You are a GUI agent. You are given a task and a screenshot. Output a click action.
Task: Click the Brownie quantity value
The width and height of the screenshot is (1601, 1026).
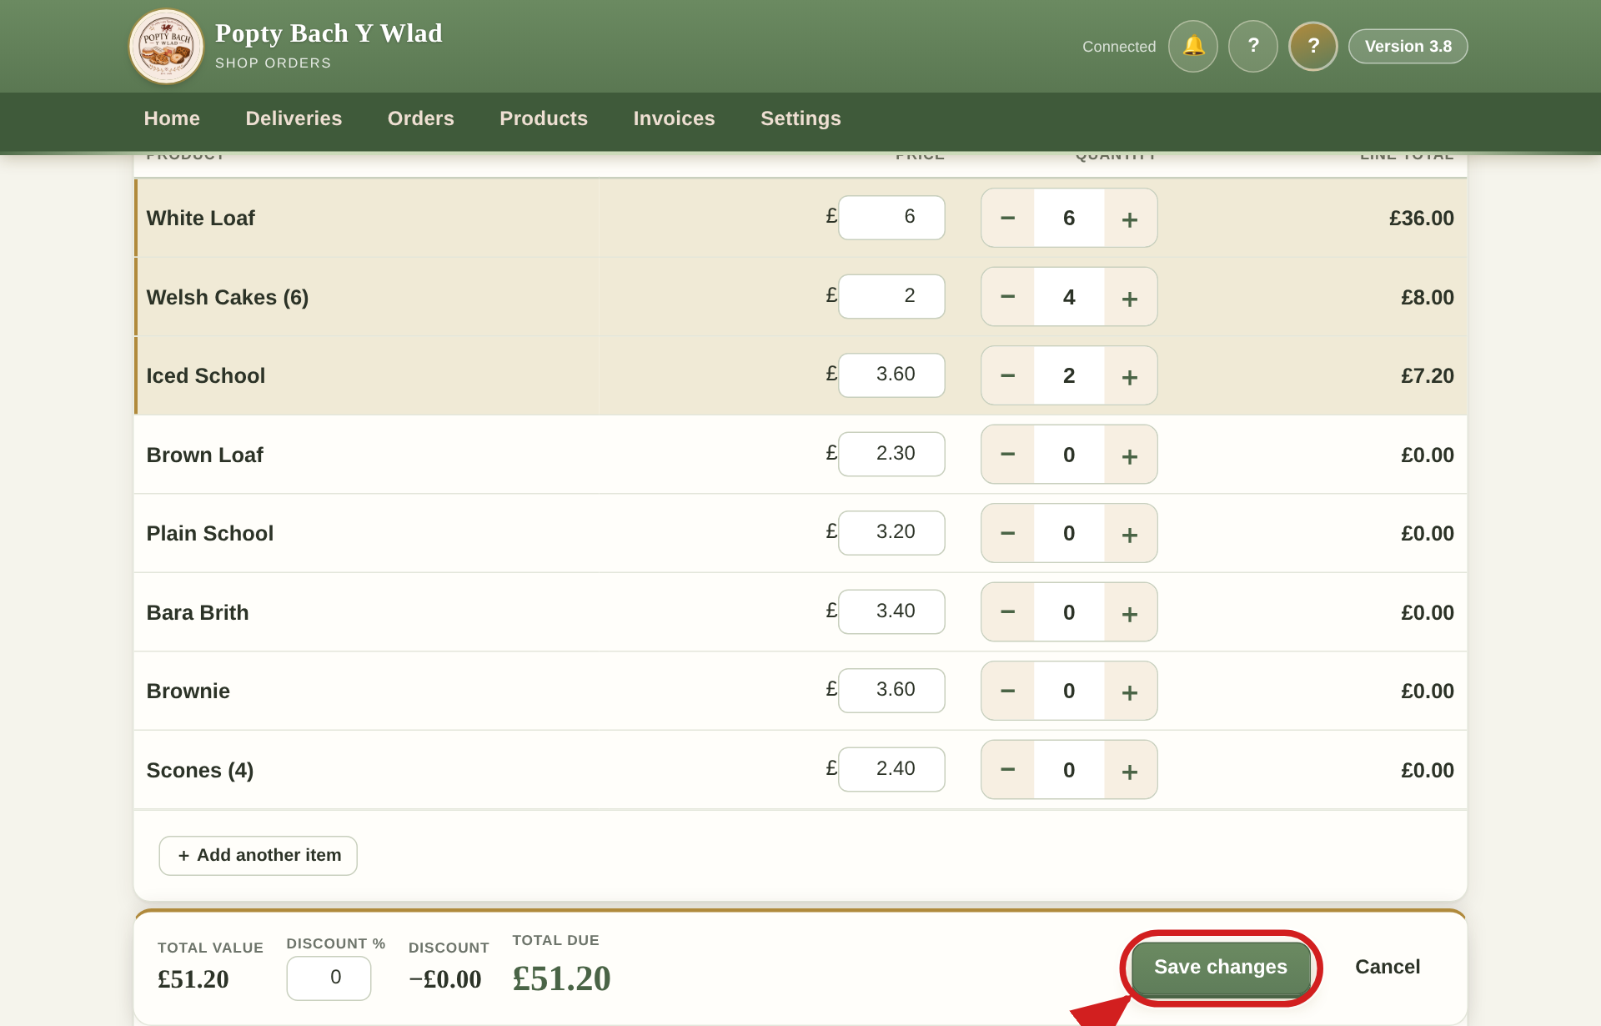[1069, 691]
